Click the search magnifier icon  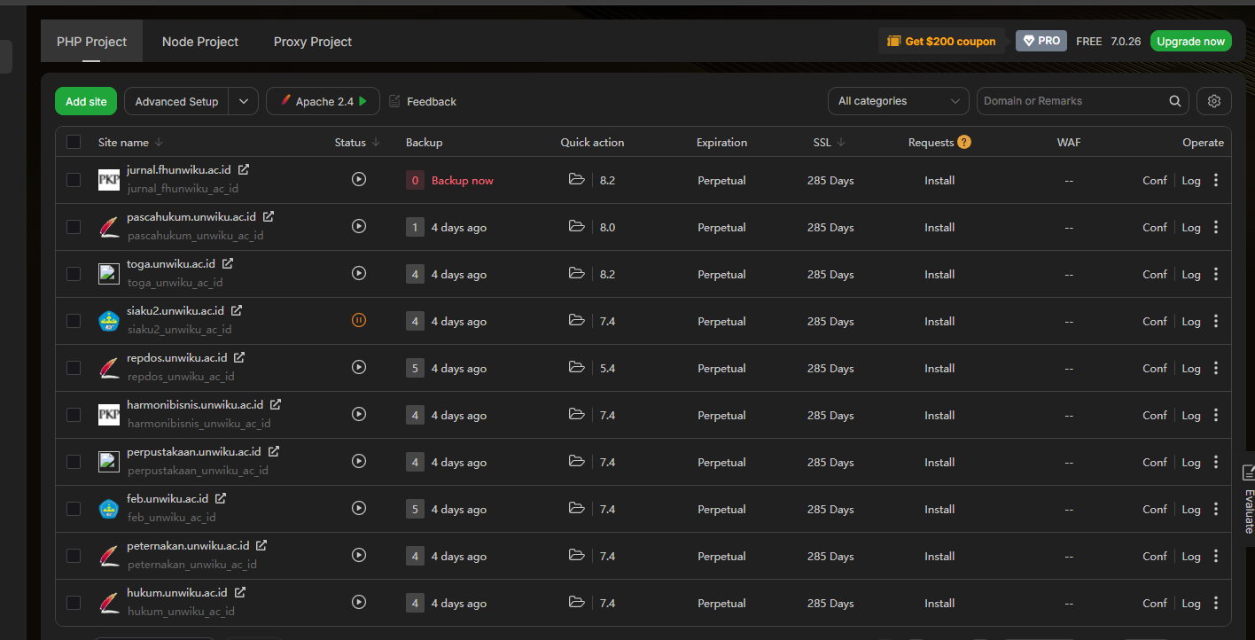point(1174,101)
